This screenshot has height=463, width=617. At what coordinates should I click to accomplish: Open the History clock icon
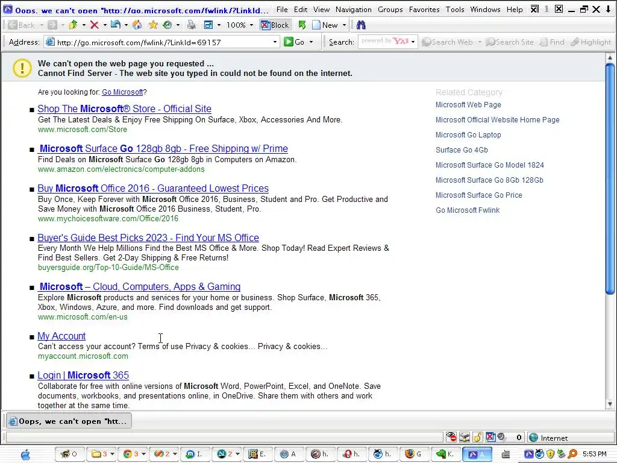pyautogui.click(x=168, y=25)
